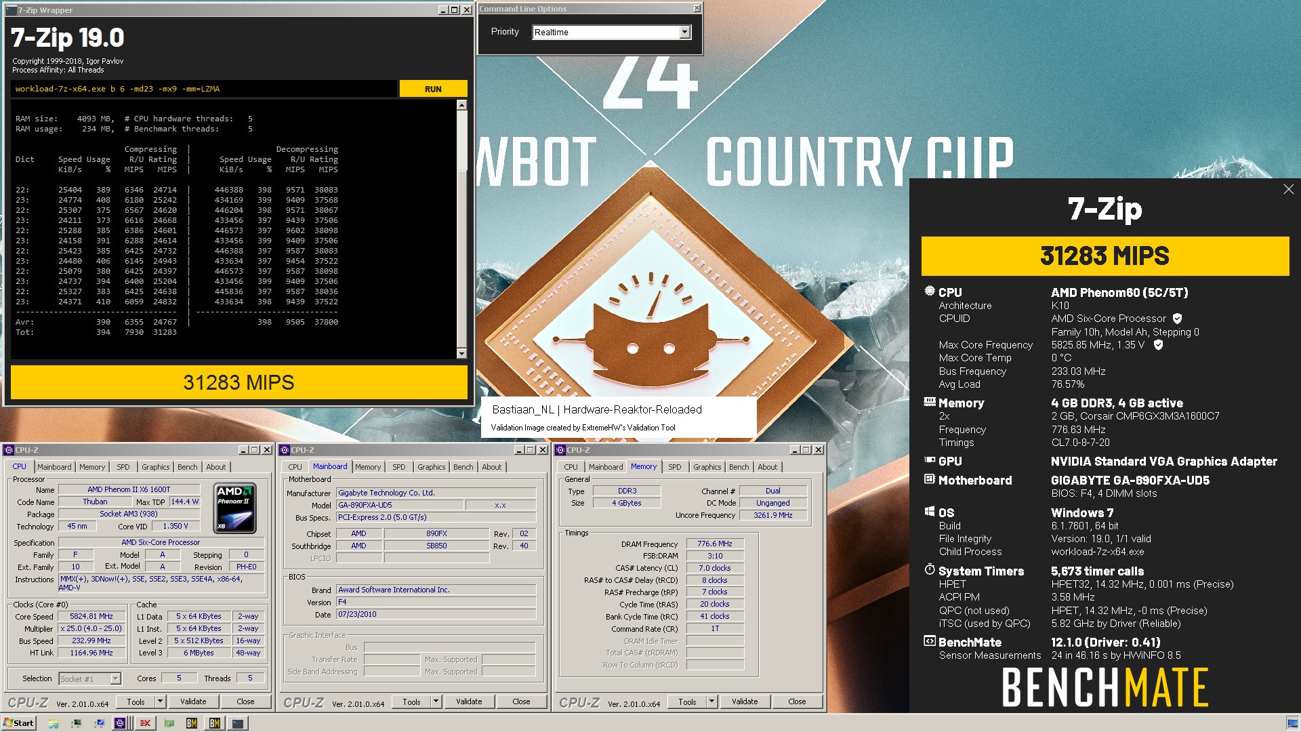Click Validate in CPU-Z Memory window

(745, 701)
